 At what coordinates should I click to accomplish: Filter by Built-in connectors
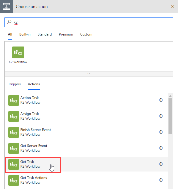tap(25, 34)
